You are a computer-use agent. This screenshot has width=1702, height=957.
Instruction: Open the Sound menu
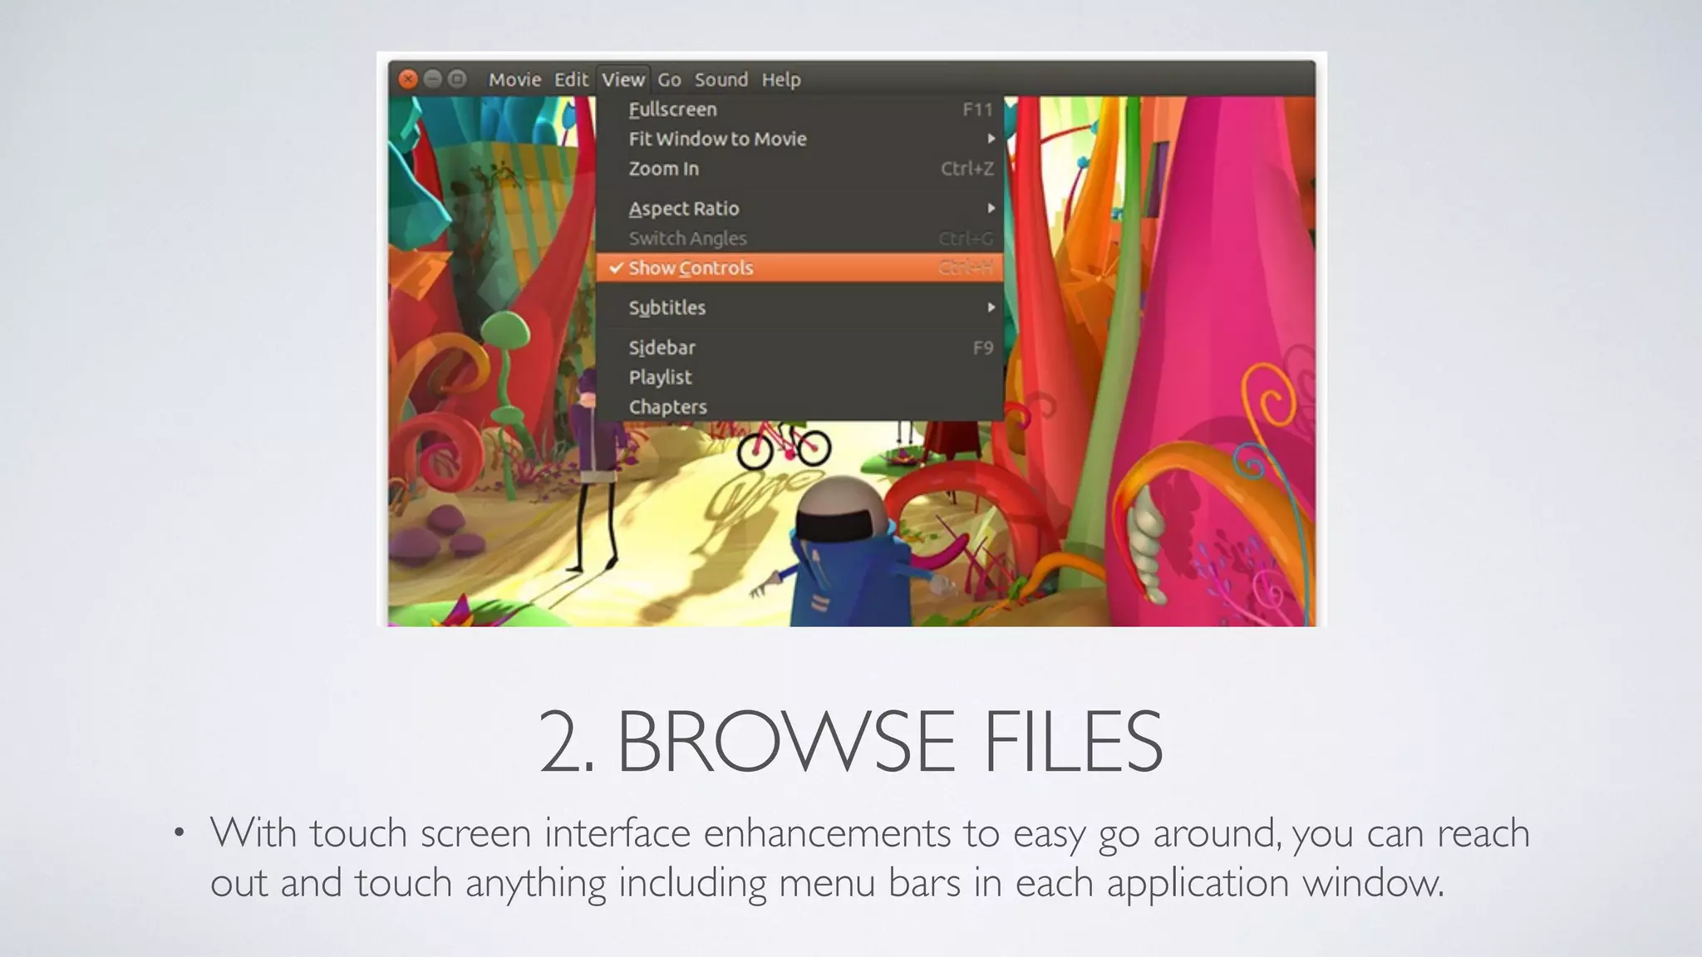721,80
